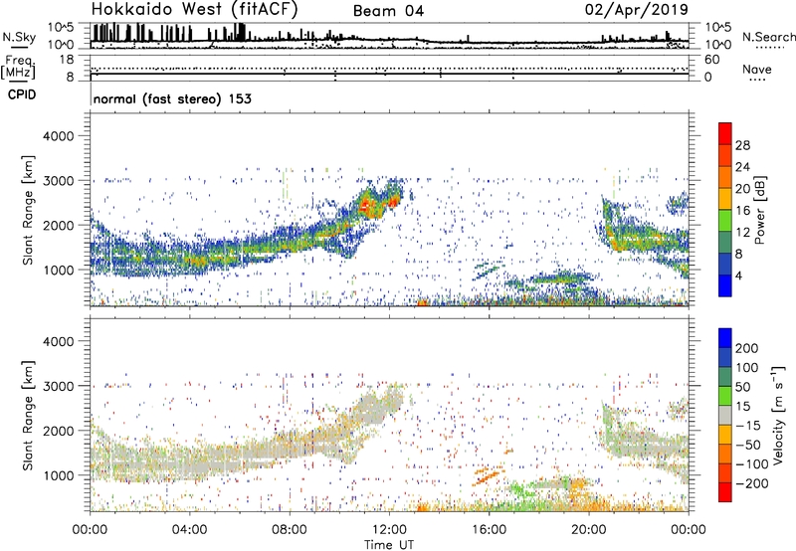The width and height of the screenshot is (796, 551).
Task: Select the '1000' tick in the power panel
Action: (x=59, y=270)
